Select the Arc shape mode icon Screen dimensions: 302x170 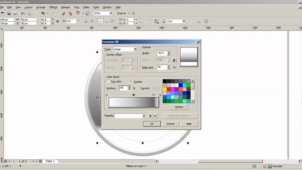pyautogui.click(x=113, y=21)
